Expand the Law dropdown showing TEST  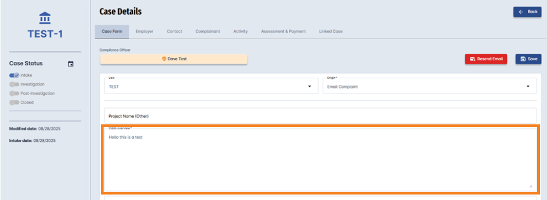(211, 86)
